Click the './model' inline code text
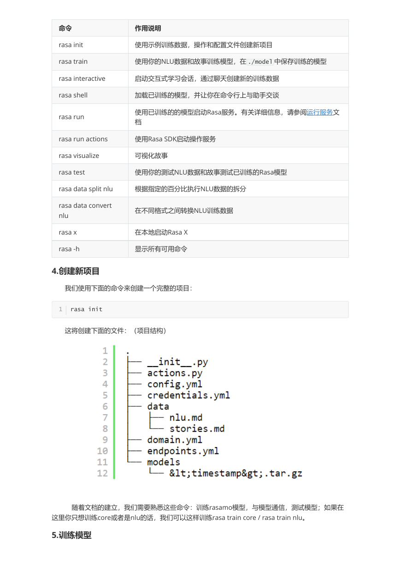400x567 pixels. [x=260, y=62]
